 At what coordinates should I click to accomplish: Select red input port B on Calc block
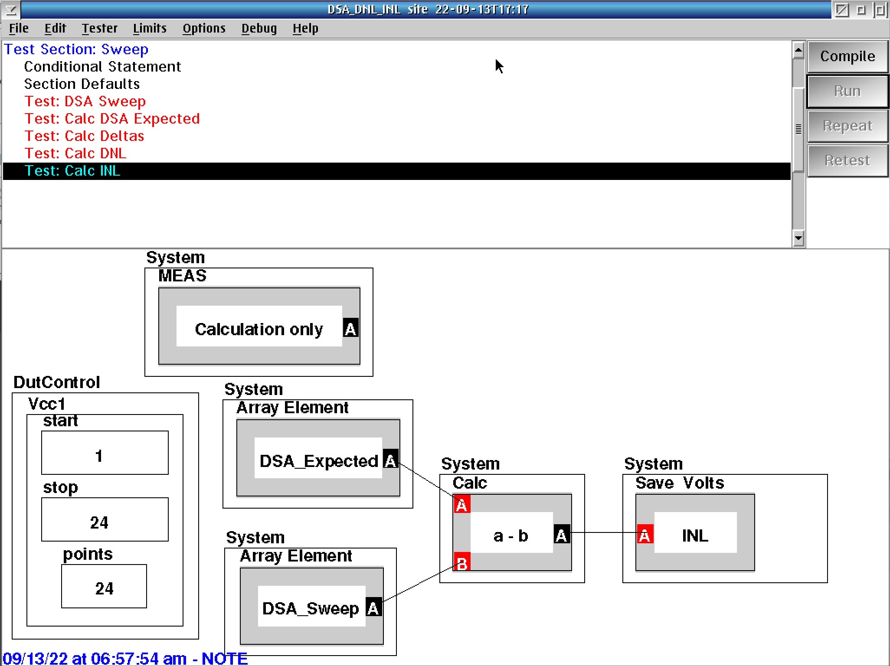[x=461, y=562]
